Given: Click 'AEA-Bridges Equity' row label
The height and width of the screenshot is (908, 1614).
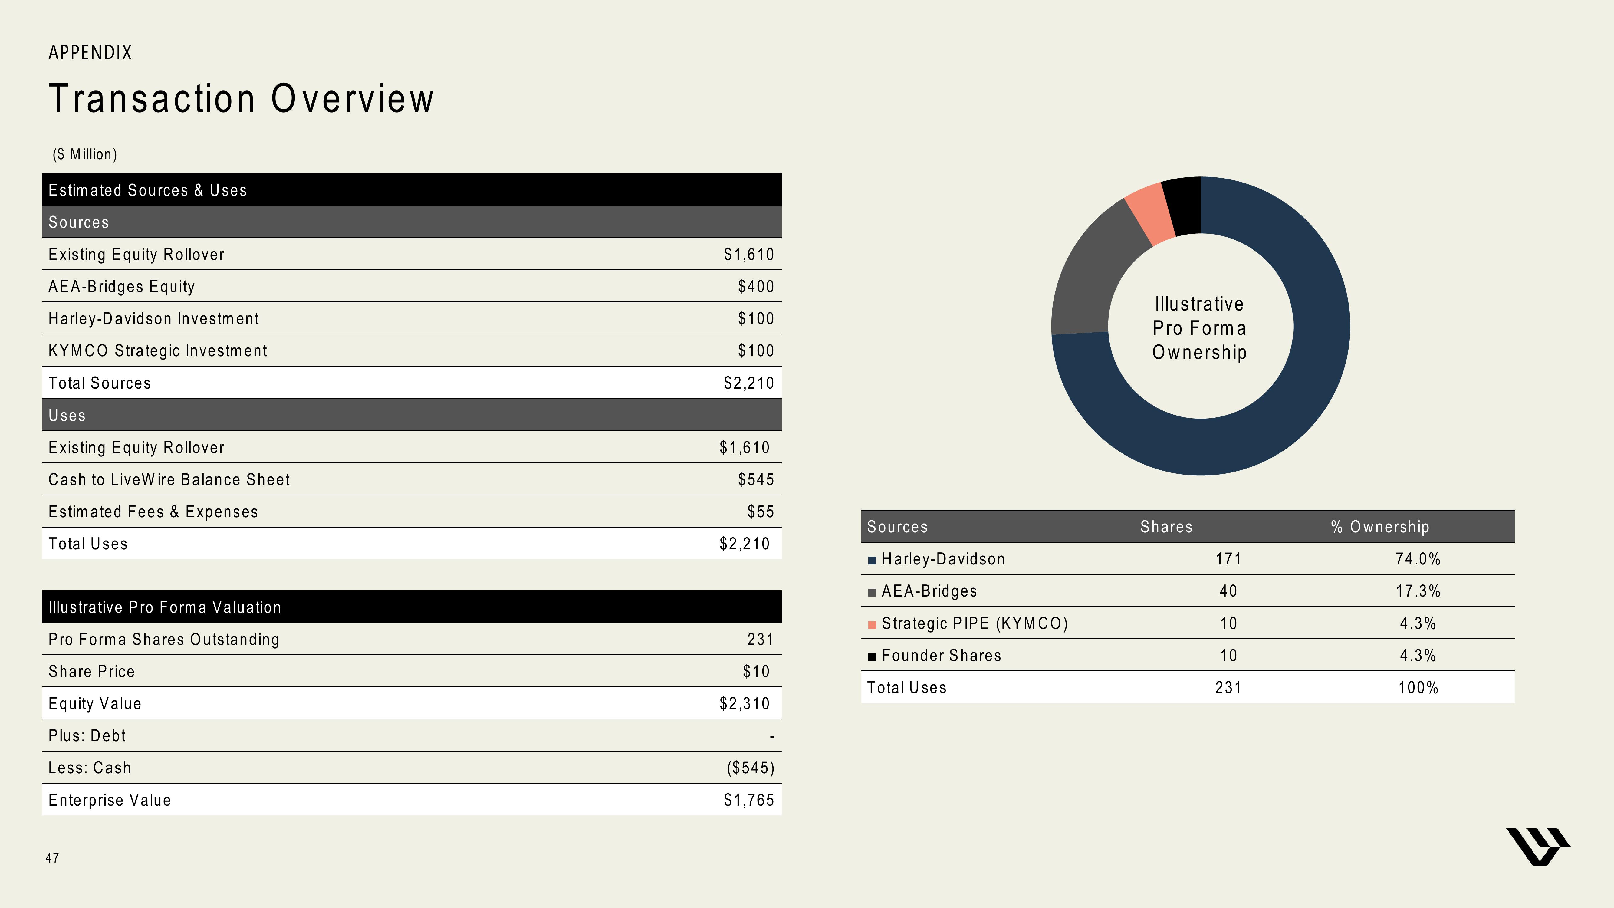Looking at the screenshot, I should tap(122, 286).
